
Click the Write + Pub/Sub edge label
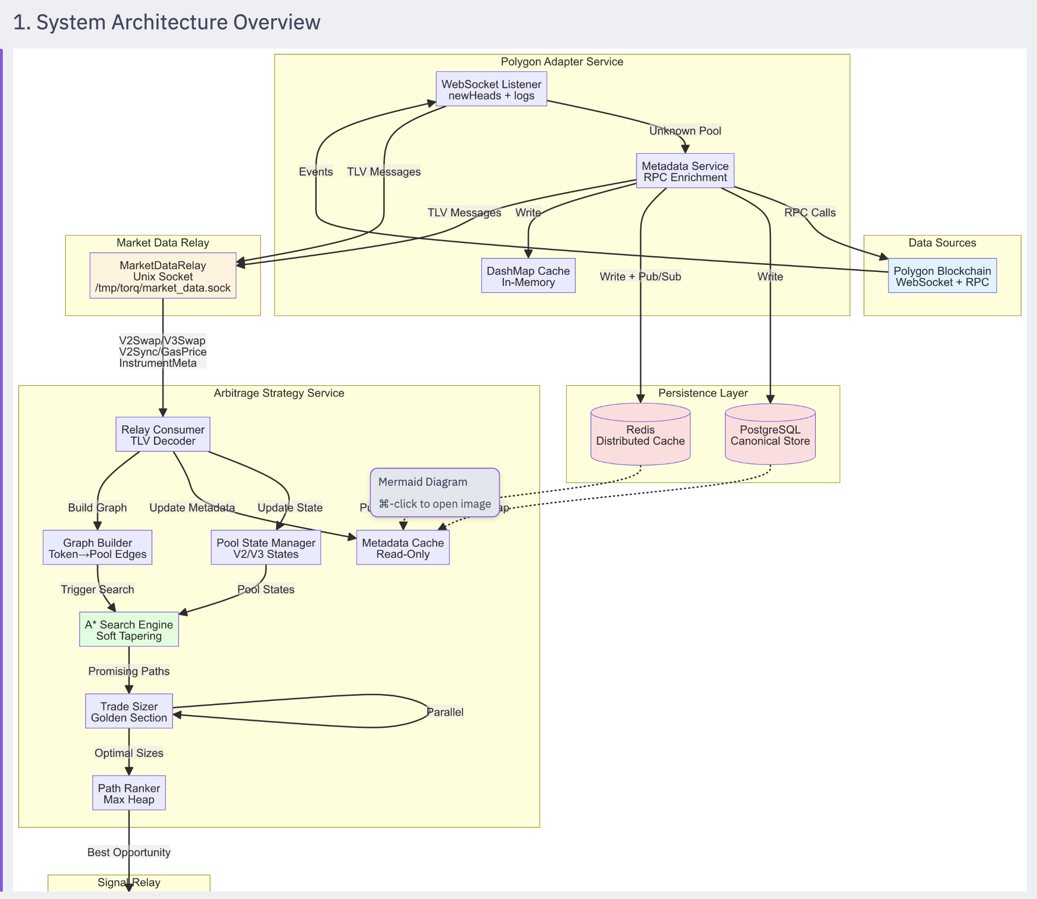point(640,277)
